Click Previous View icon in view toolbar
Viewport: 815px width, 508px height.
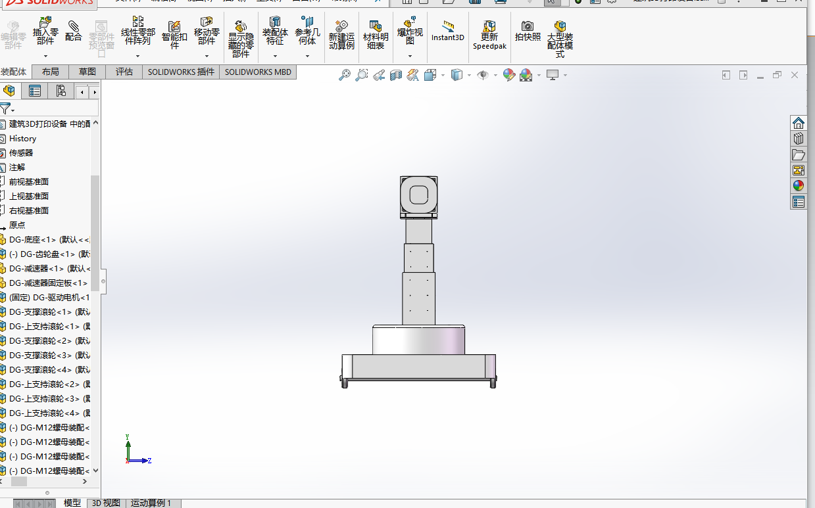coord(378,75)
